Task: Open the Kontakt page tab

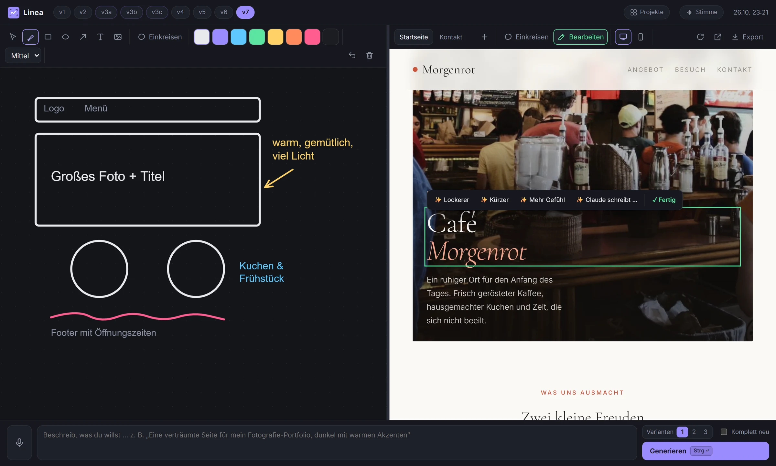Action: (x=451, y=37)
